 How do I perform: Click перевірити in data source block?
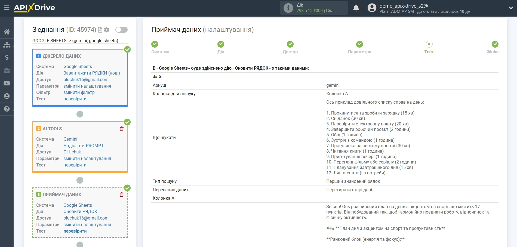click(75, 99)
